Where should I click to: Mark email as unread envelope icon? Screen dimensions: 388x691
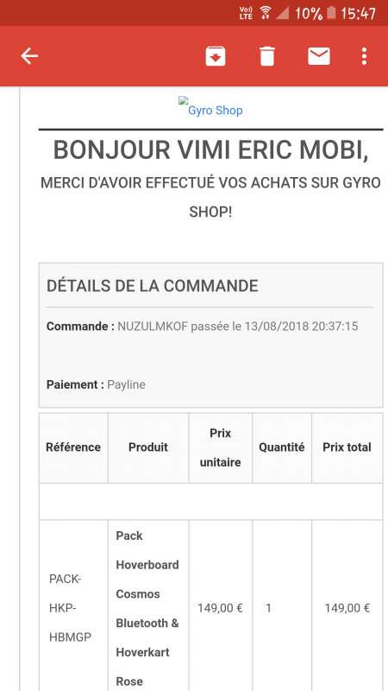pos(319,56)
